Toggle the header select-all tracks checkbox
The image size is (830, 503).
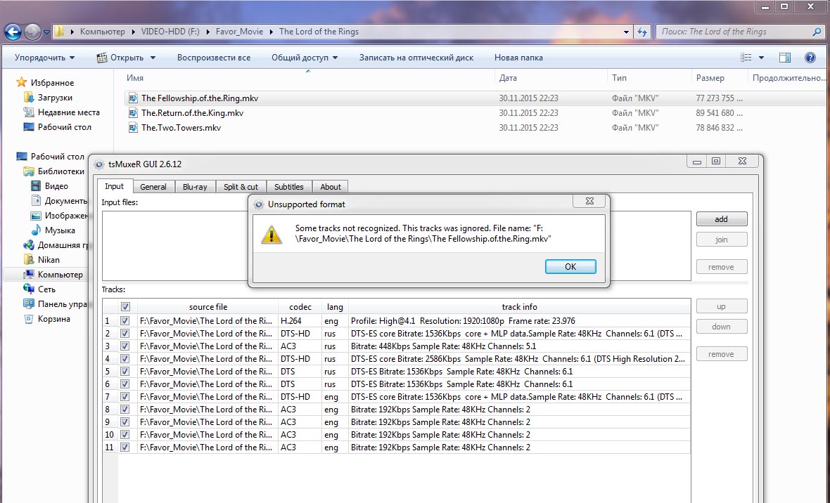coord(125,307)
